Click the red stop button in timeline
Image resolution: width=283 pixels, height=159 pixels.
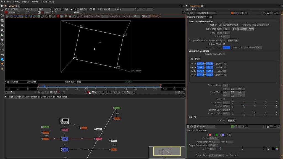(88, 92)
